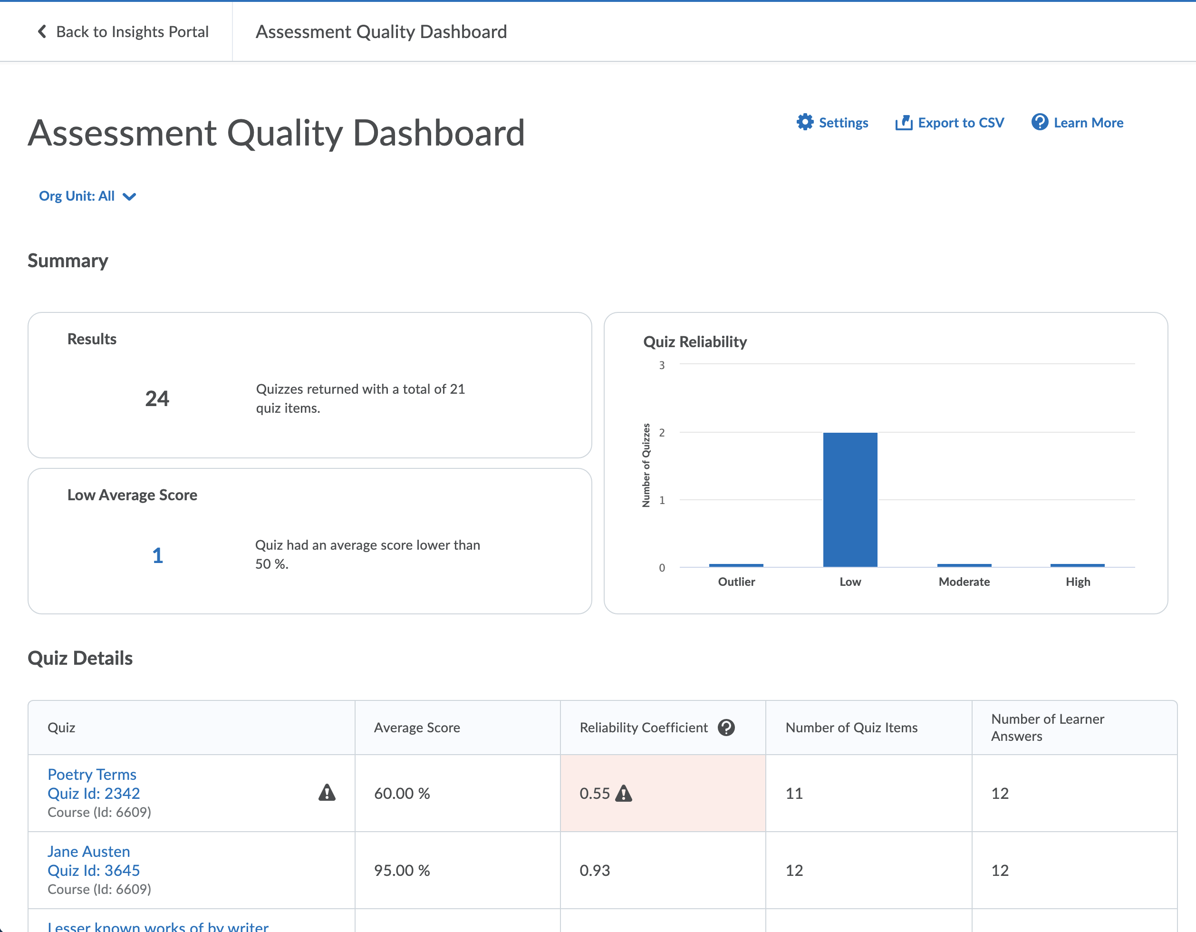Open the Poetry Terms quiz link
This screenshot has height=932, width=1196.
click(92, 774)
